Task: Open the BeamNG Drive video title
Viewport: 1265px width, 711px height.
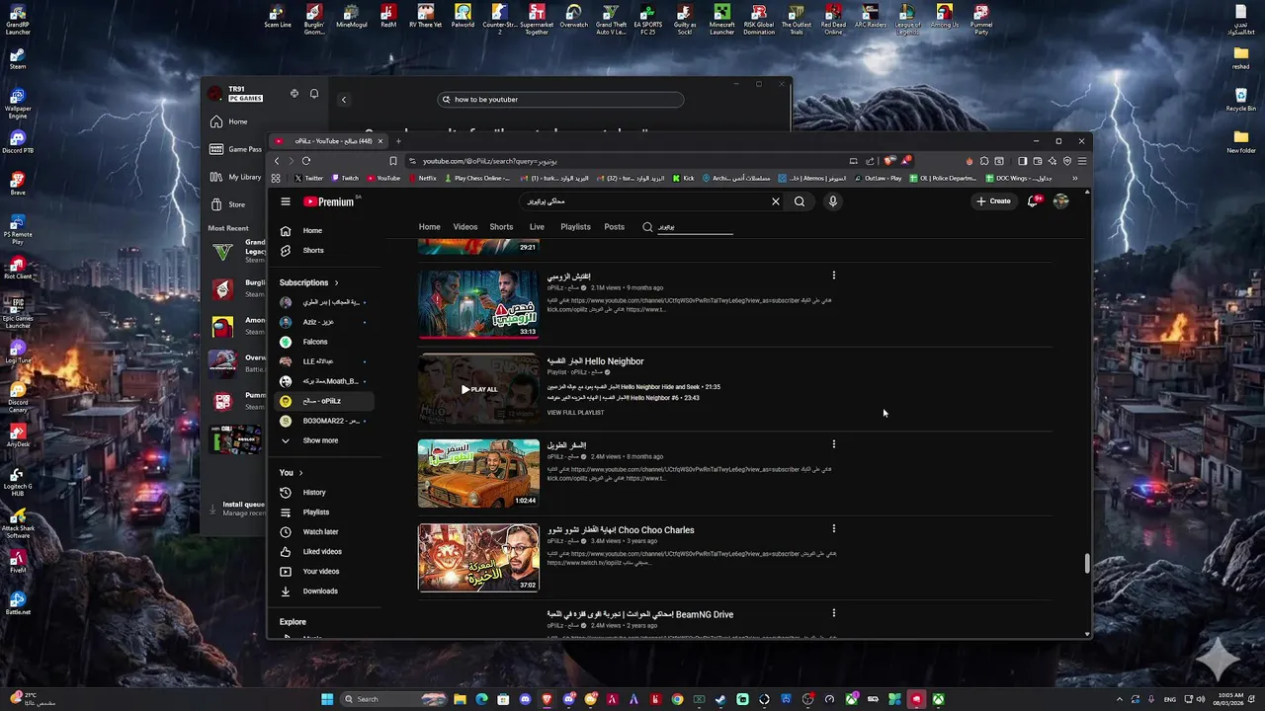Action: [x=640, y=614]
